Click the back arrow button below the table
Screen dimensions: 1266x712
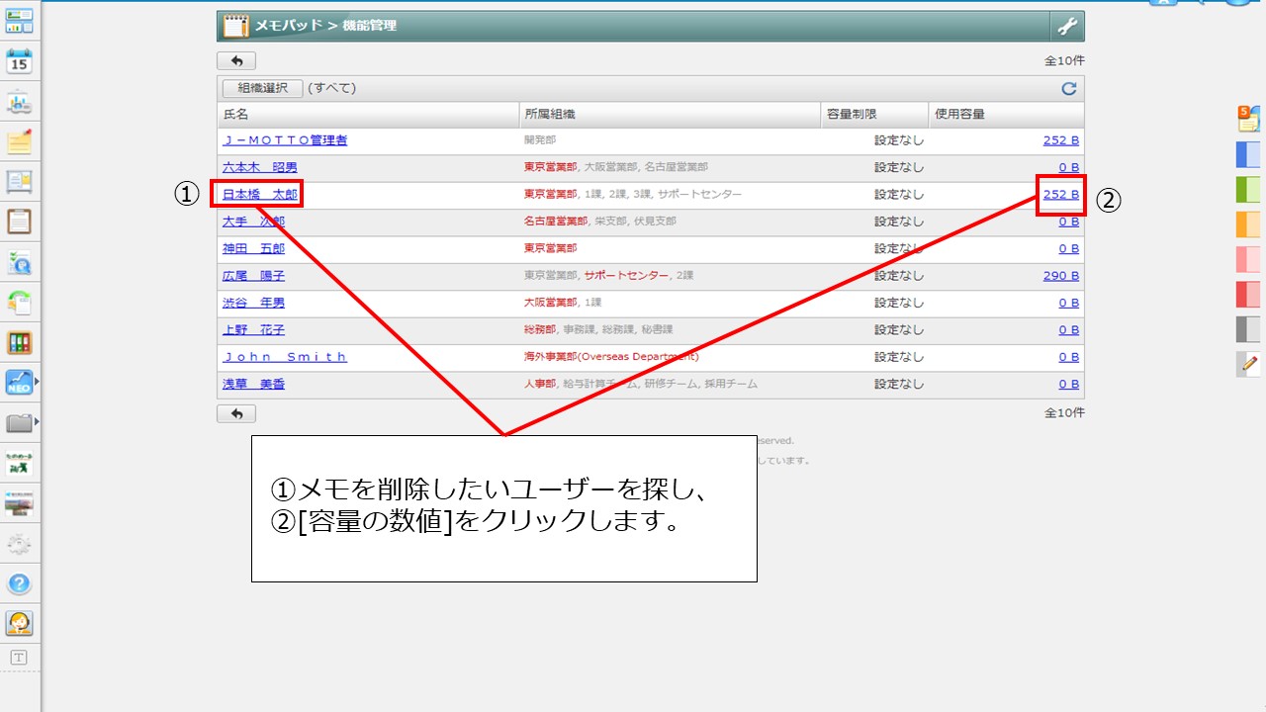[236, 413]
